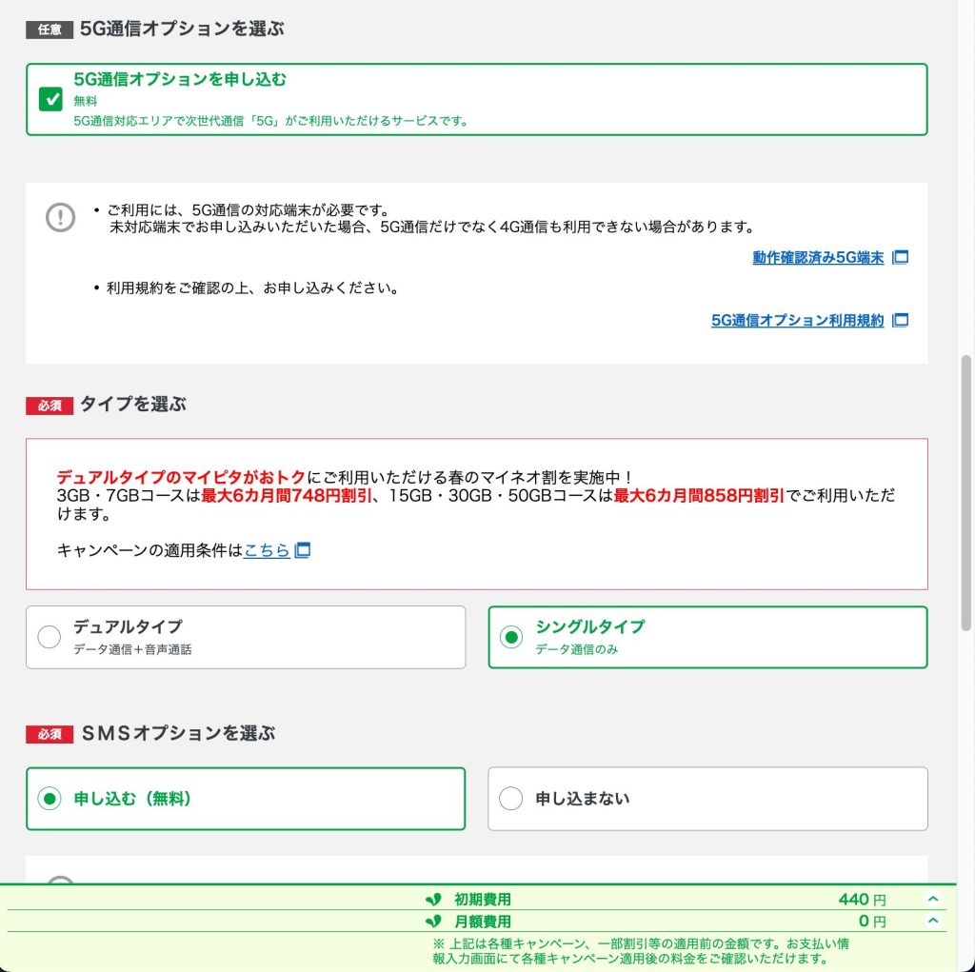Select 申し込まない for SMS option
Viewport: 975px width, 972px height.
(511, 799)
